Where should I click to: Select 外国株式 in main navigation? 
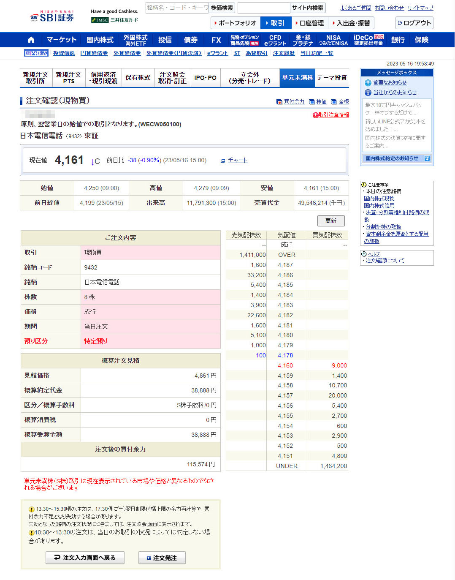(135, 40)
